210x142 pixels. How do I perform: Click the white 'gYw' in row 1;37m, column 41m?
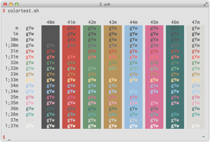[71, 126]
